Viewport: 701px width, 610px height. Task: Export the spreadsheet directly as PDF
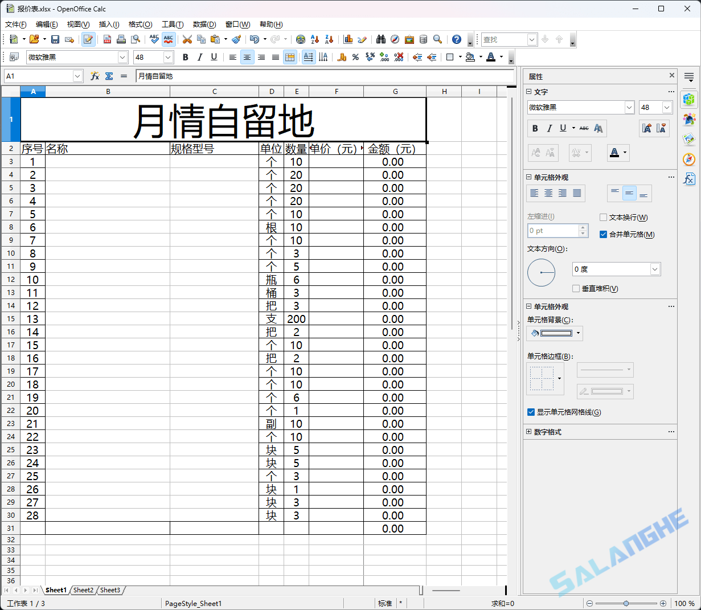pyautogui.click(x=106, y=39)
